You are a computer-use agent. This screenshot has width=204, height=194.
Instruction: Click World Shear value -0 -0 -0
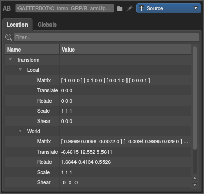click(69, 182)
